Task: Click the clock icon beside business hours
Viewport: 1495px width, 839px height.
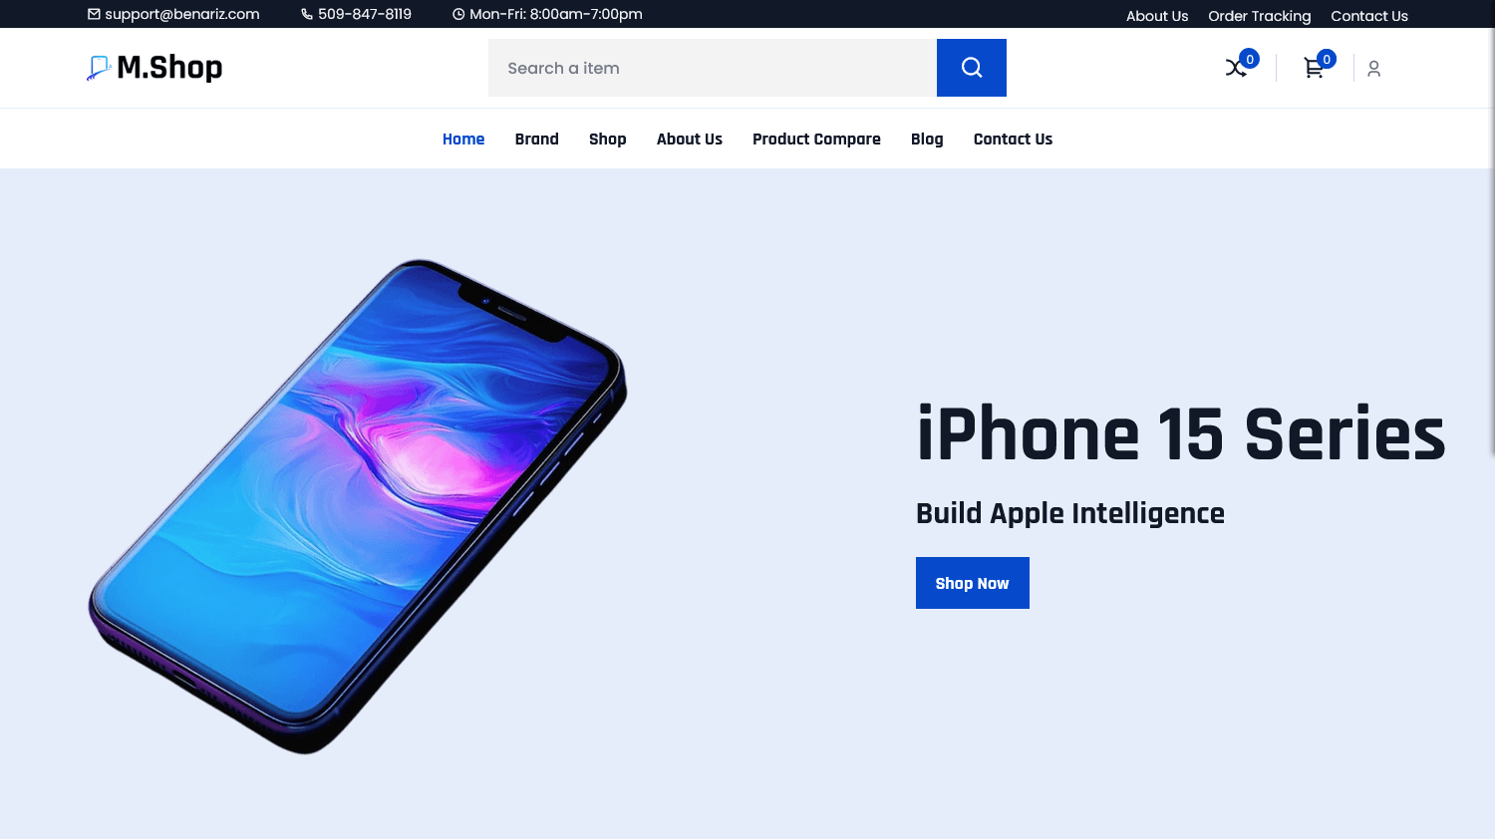Action: [458, 14]
